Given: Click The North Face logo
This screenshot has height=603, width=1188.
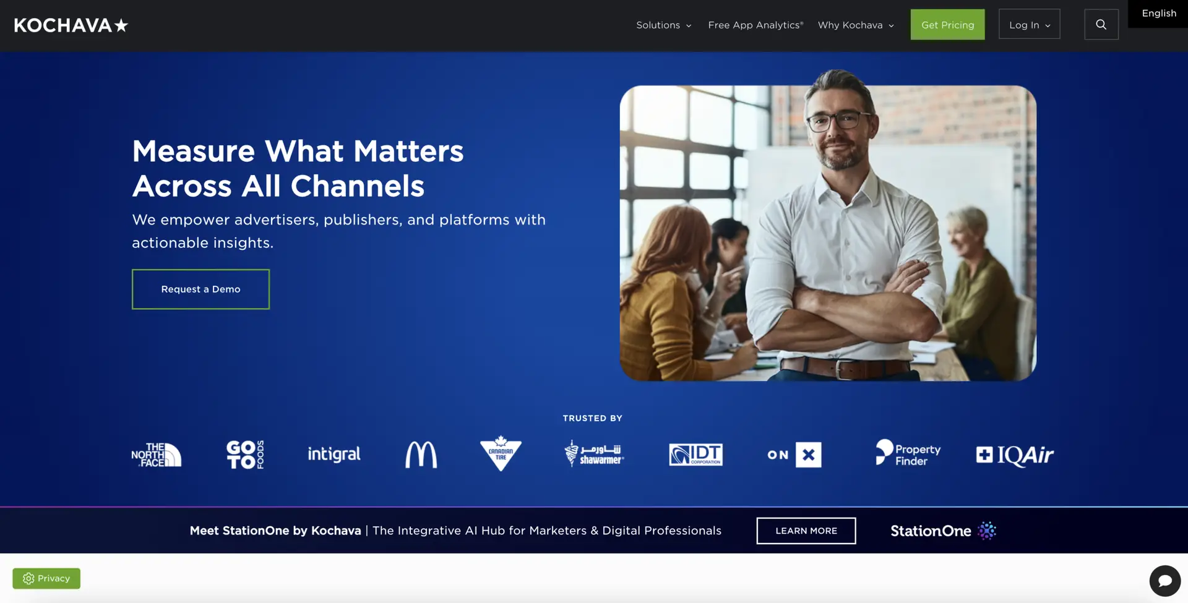Looking at the screenshot, I should pyautogui.click(x=157, y=455).
